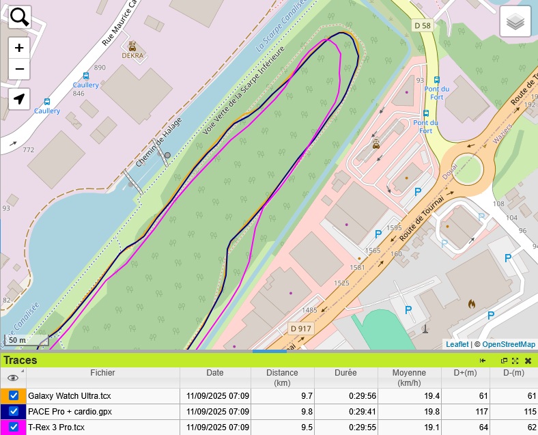
Task: Open the Leaflet attribution link
Action: [457, 344]
